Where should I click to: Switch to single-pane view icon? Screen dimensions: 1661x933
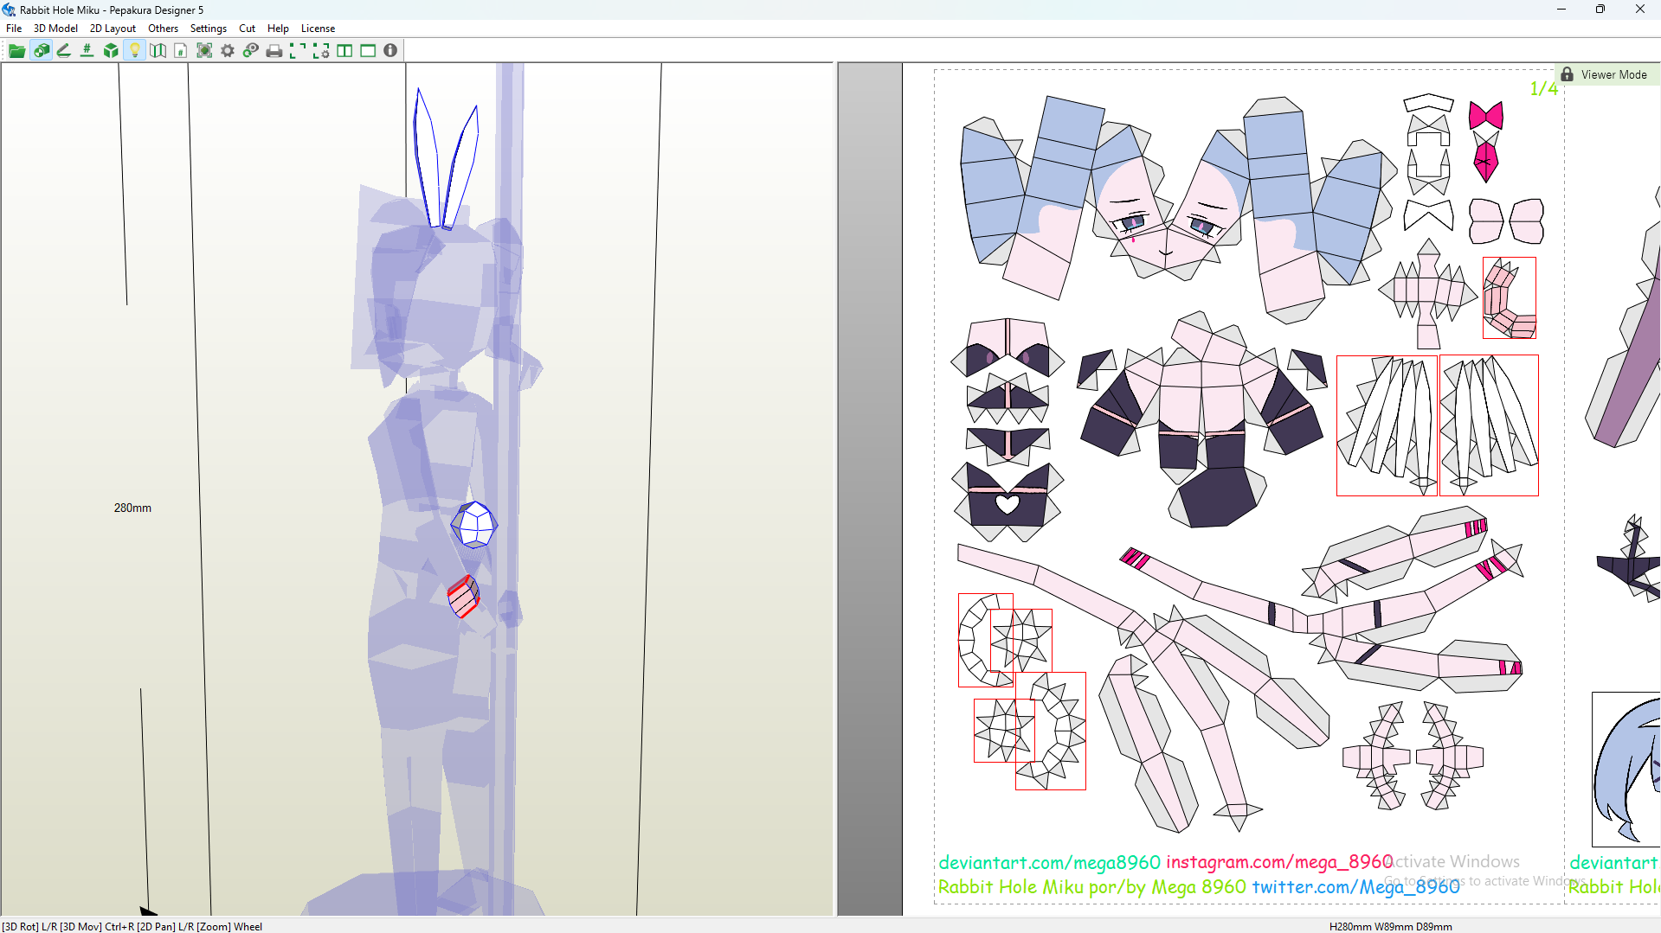368,51
